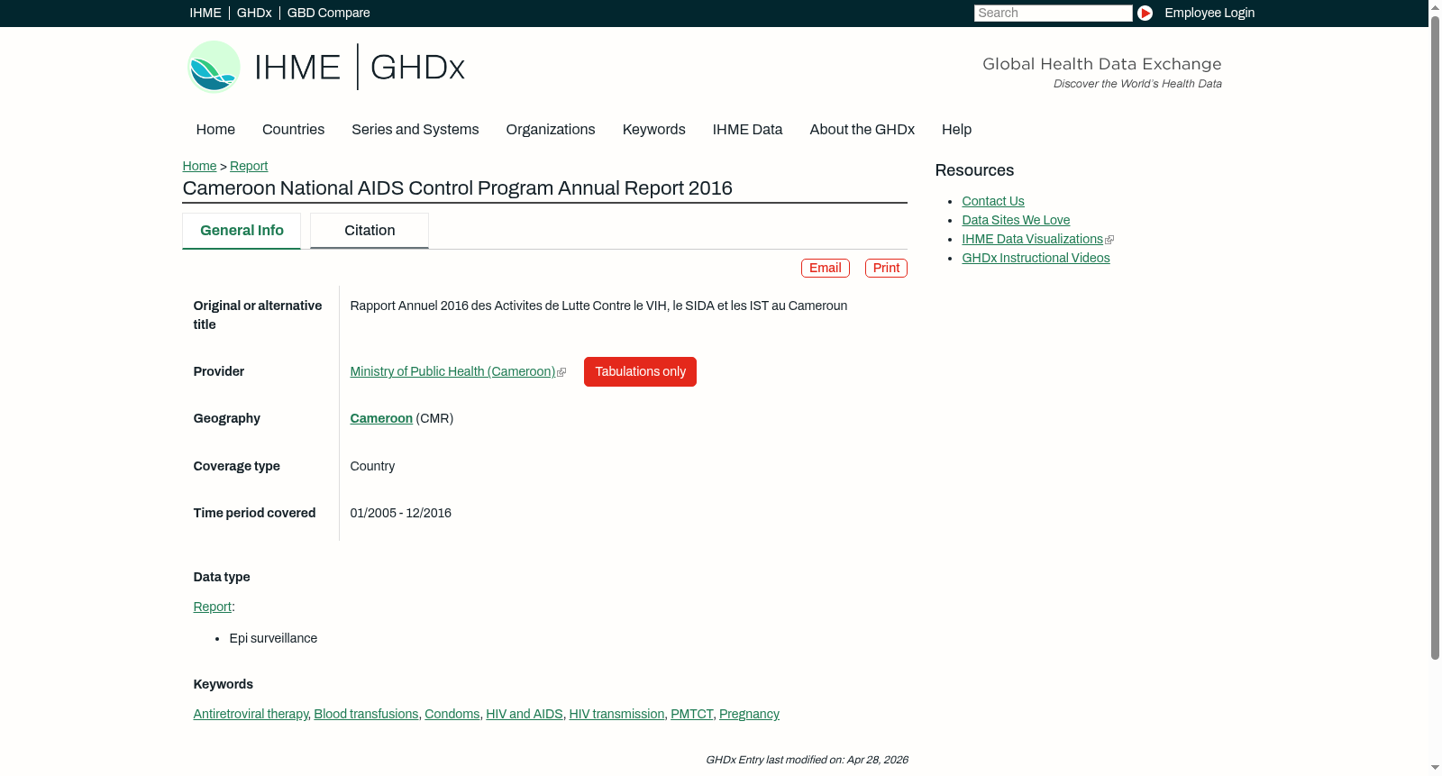The image size is (1442, 776).
Task: Open the HIV transmission keyword
Action: [616, 714]
